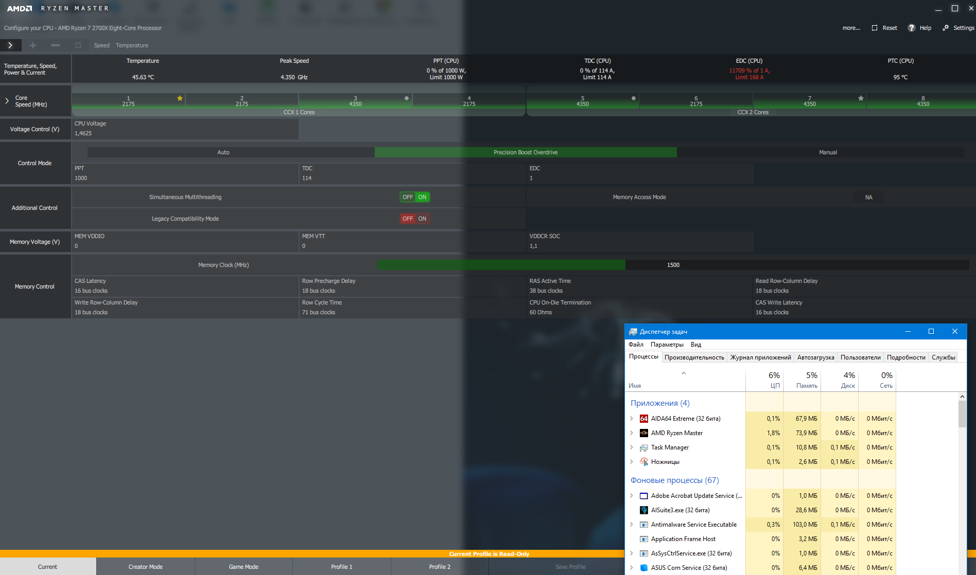Viewport: 976px width, 575px height.
Task: Toggle Legacy Compatibility Mode OFF/ON switch
Action: click(x=415, y=219)
